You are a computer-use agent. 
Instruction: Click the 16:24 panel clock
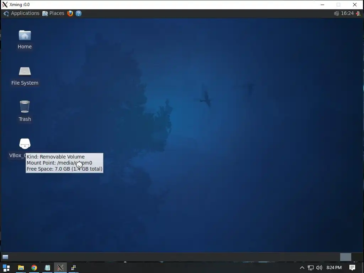[x=347, y=13]
